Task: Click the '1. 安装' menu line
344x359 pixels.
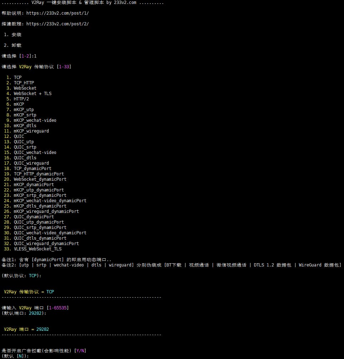Action: (13, 35)
